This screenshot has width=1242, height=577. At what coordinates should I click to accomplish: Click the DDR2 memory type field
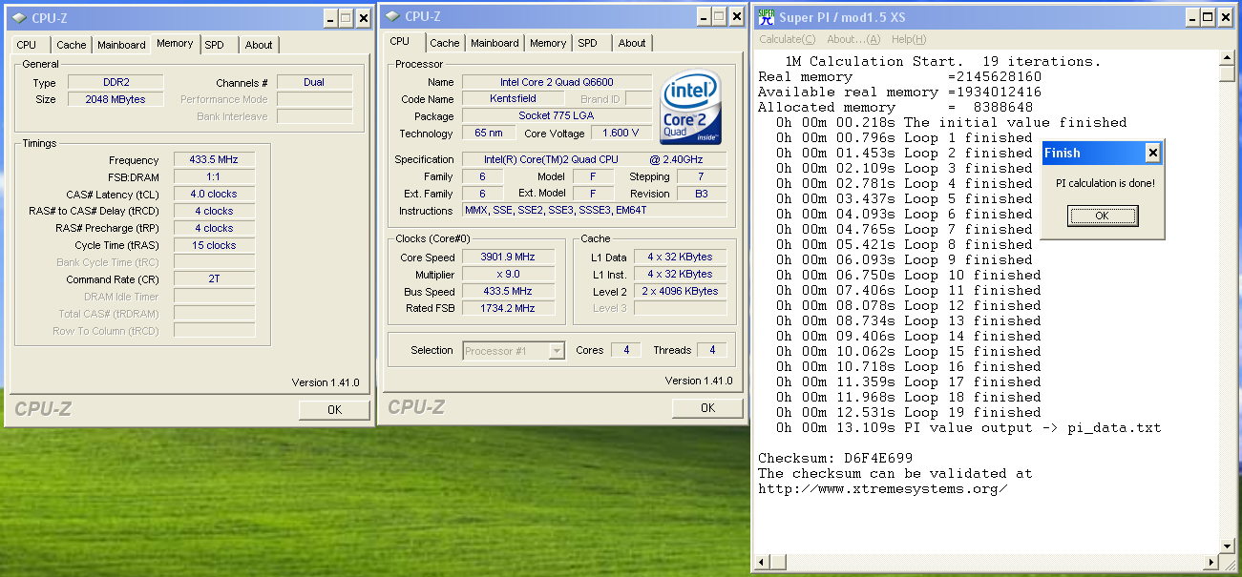(116, 82)
